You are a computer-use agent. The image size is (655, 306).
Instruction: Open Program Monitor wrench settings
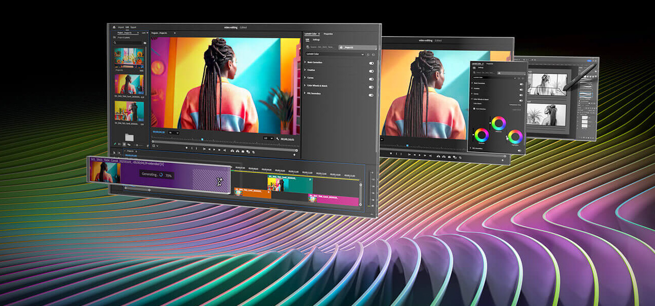[278, 139]
